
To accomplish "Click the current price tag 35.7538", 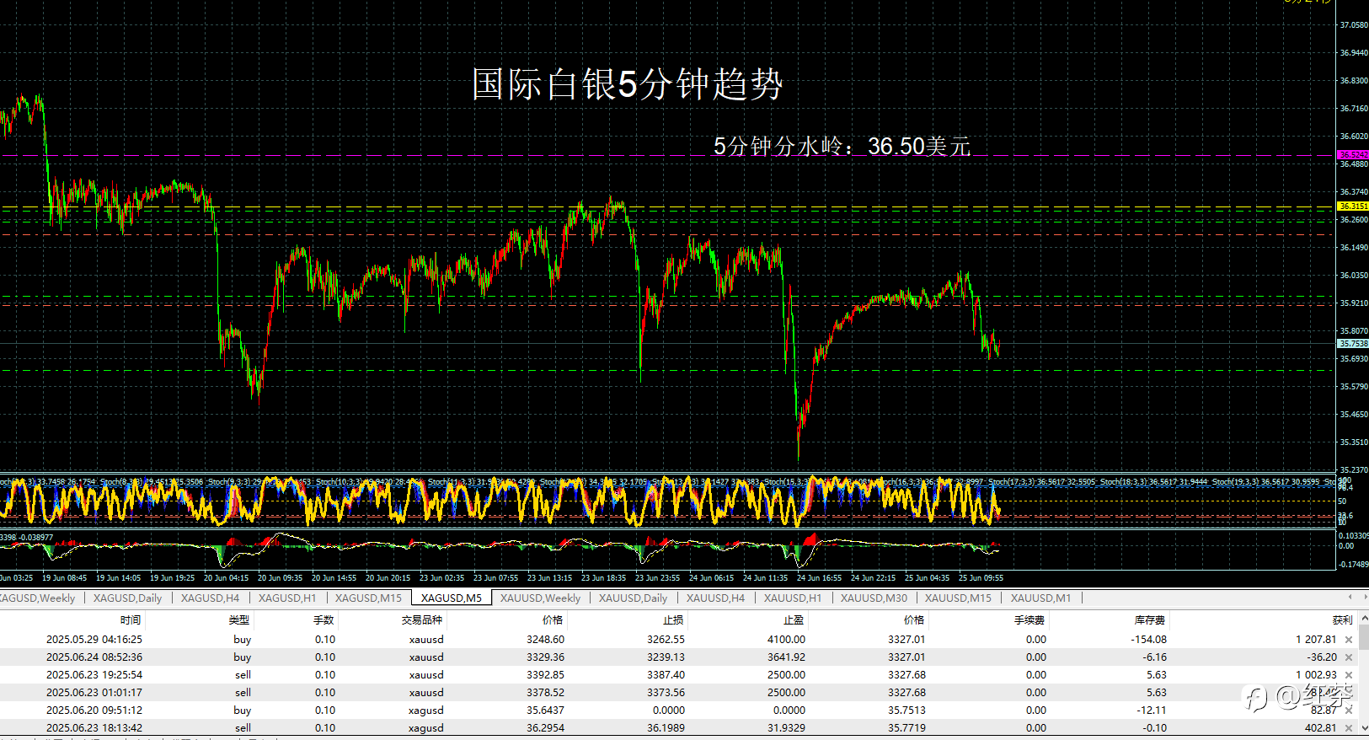I will 1353,344.
